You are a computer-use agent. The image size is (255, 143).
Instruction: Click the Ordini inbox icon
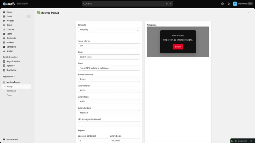pyautogui.click(x=4, y=17)
